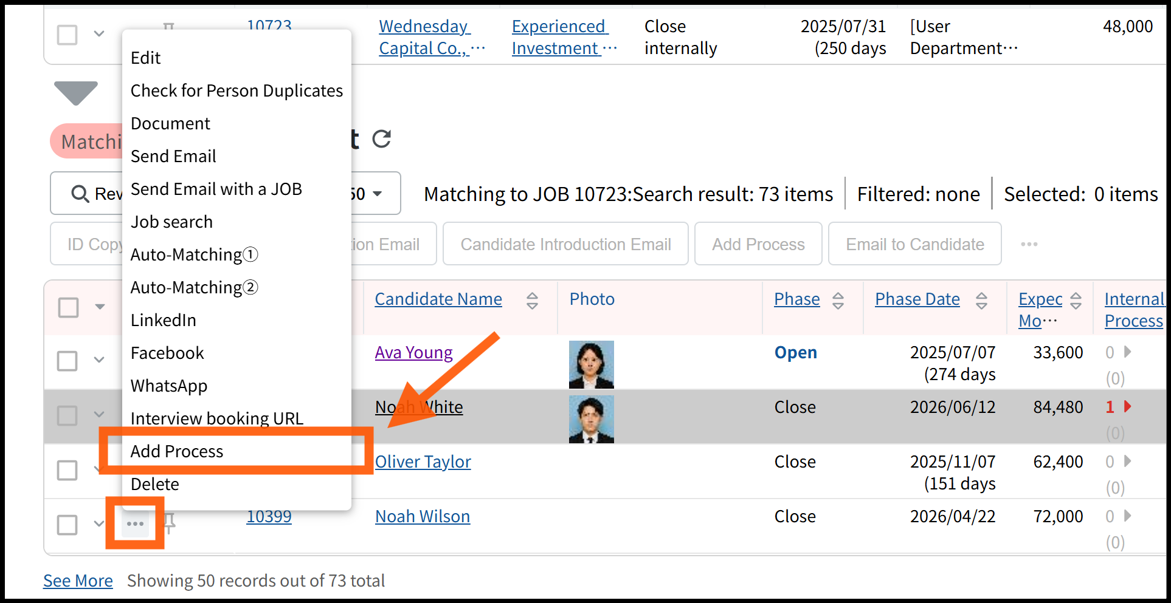The image size is (1171, 603).
Task: Click See More to load more records
Action: pyautogui.click(x=78, y=581)
